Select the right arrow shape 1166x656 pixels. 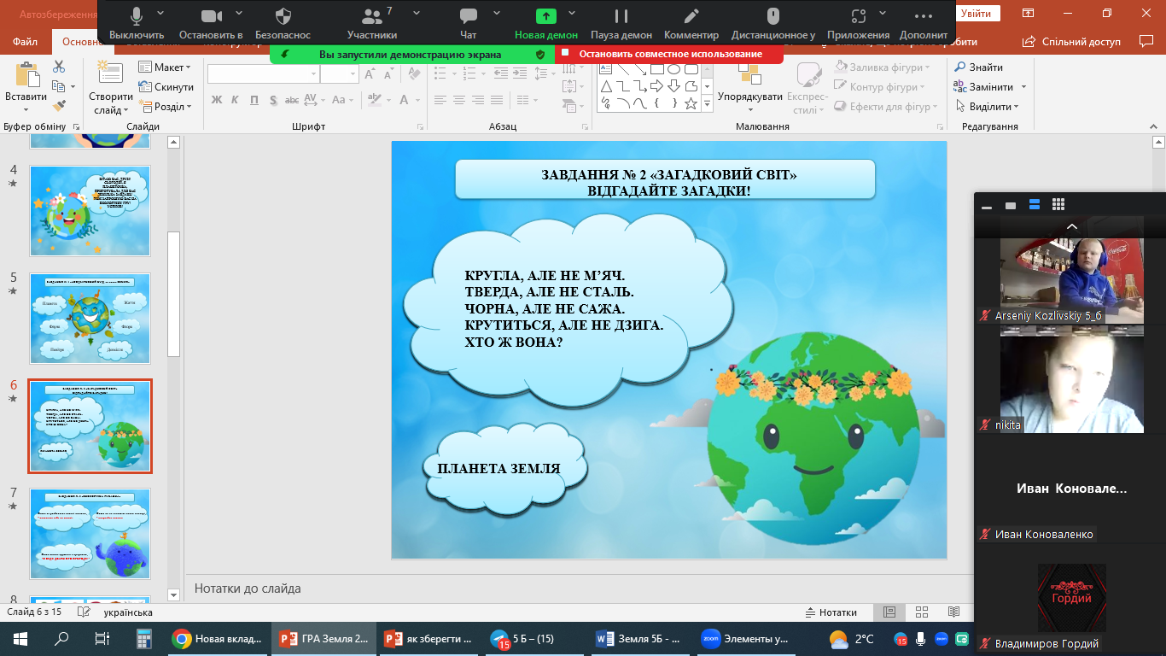pos(656,86)
